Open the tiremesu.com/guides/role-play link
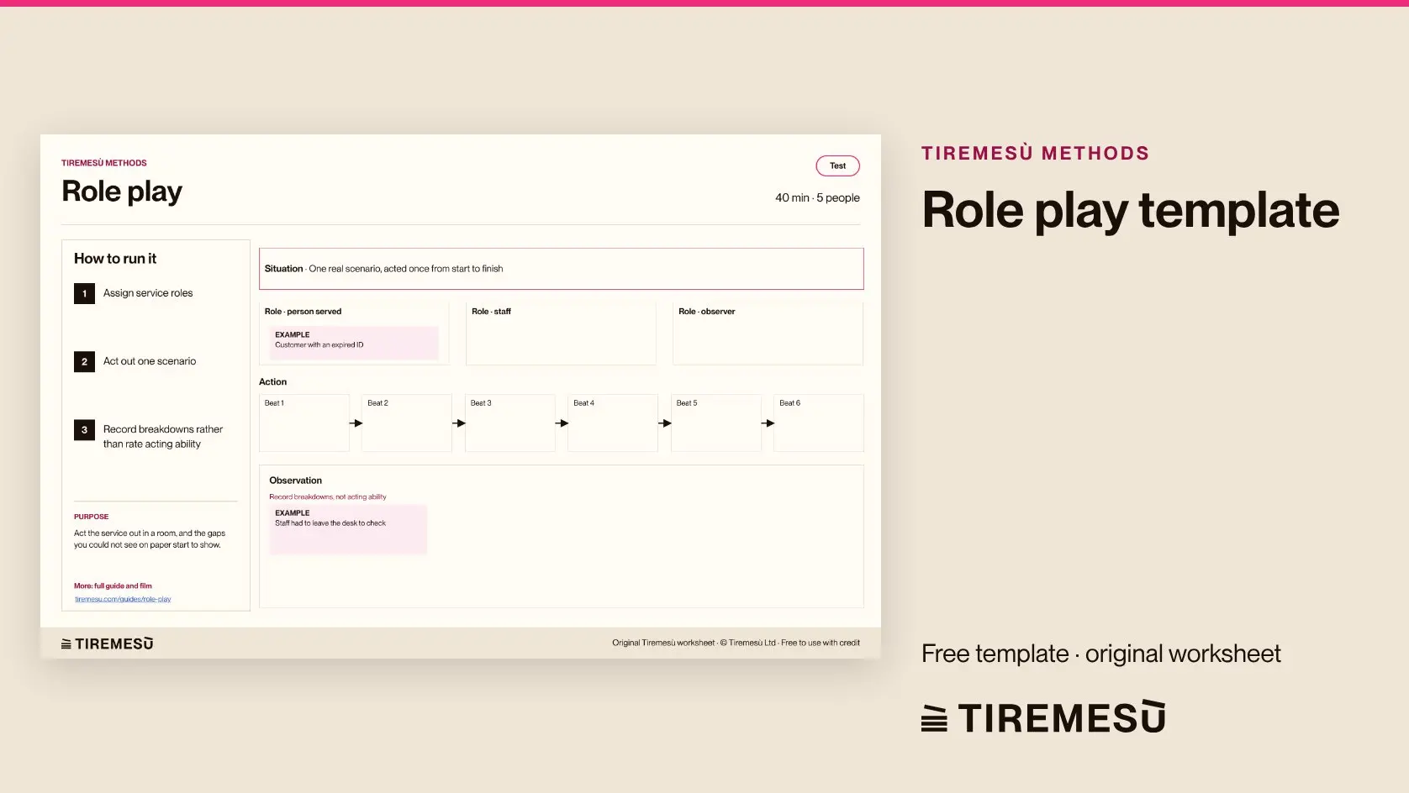This screenshot has height=793, width=1409. coord(123,599)
